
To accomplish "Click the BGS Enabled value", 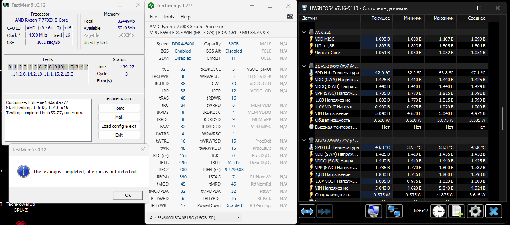I will (183, 51).
